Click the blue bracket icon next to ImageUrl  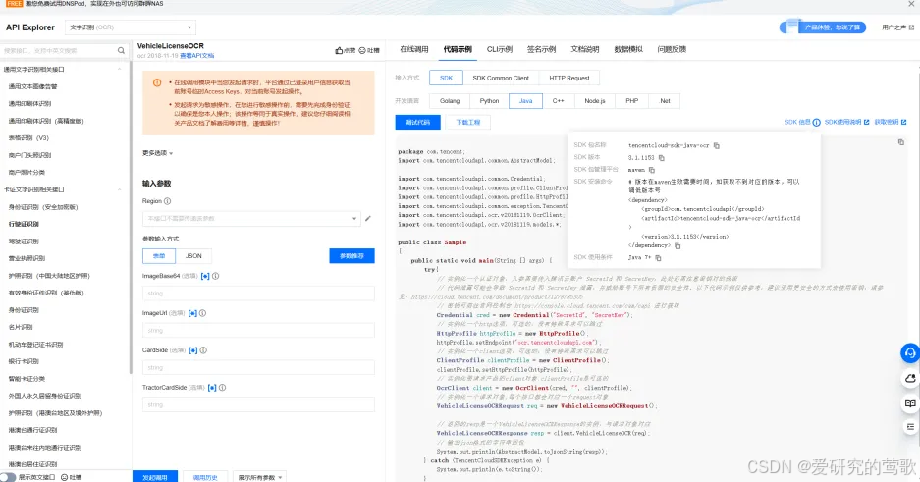click(x=192, y=313)
